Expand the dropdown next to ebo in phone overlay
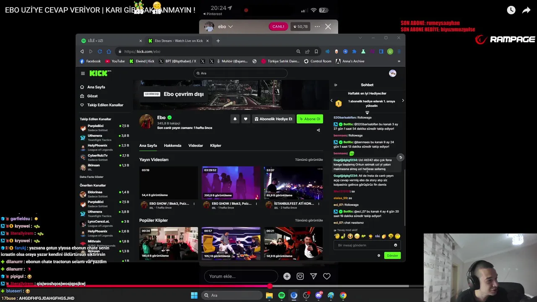This screenshot has height=302, width=537. [x=230, y=27]
